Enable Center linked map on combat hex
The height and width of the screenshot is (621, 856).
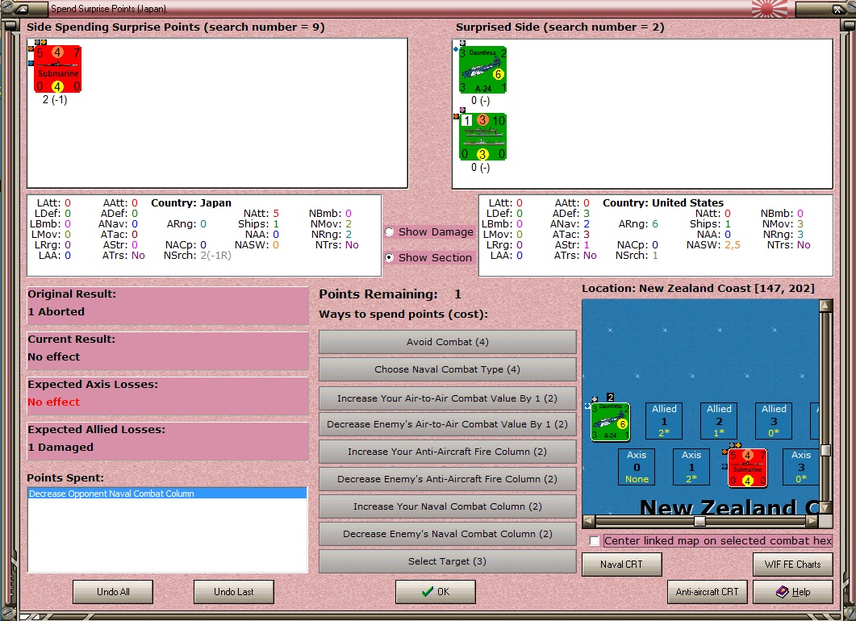click(x=595, y=541)
